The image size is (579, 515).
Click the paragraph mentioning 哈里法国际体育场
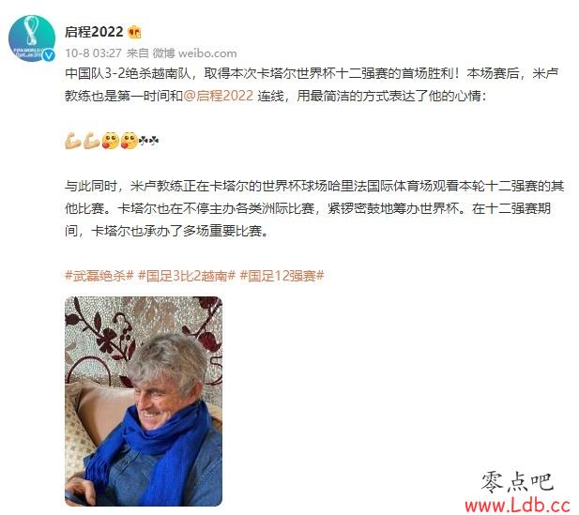pos(314,208)
